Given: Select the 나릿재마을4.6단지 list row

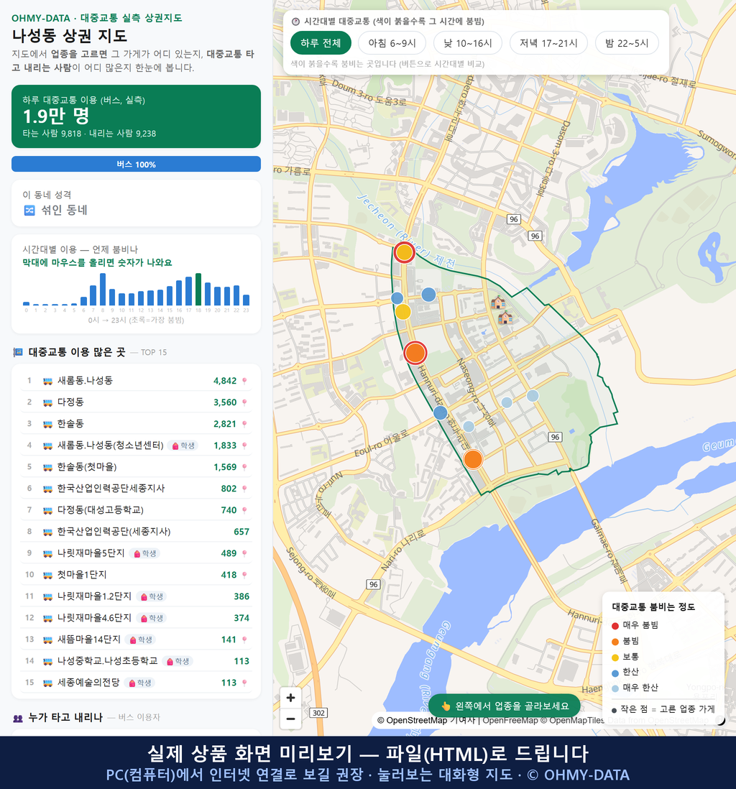Looking at the screenshot, I should [136, 618].
